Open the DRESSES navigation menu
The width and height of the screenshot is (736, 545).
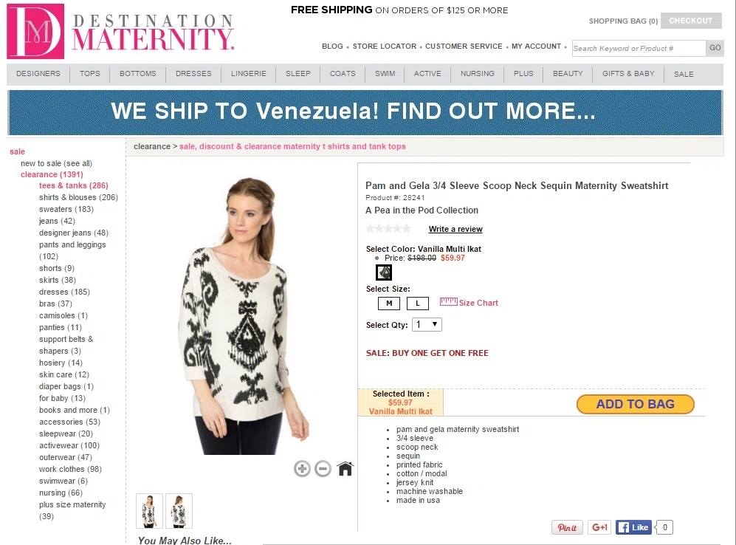tap(193, 74)
